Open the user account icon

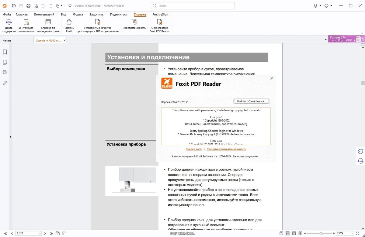click(326, 5)
